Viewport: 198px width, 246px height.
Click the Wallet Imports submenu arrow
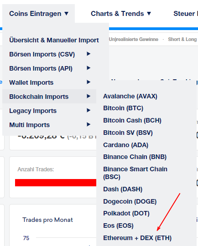(89, 82)
